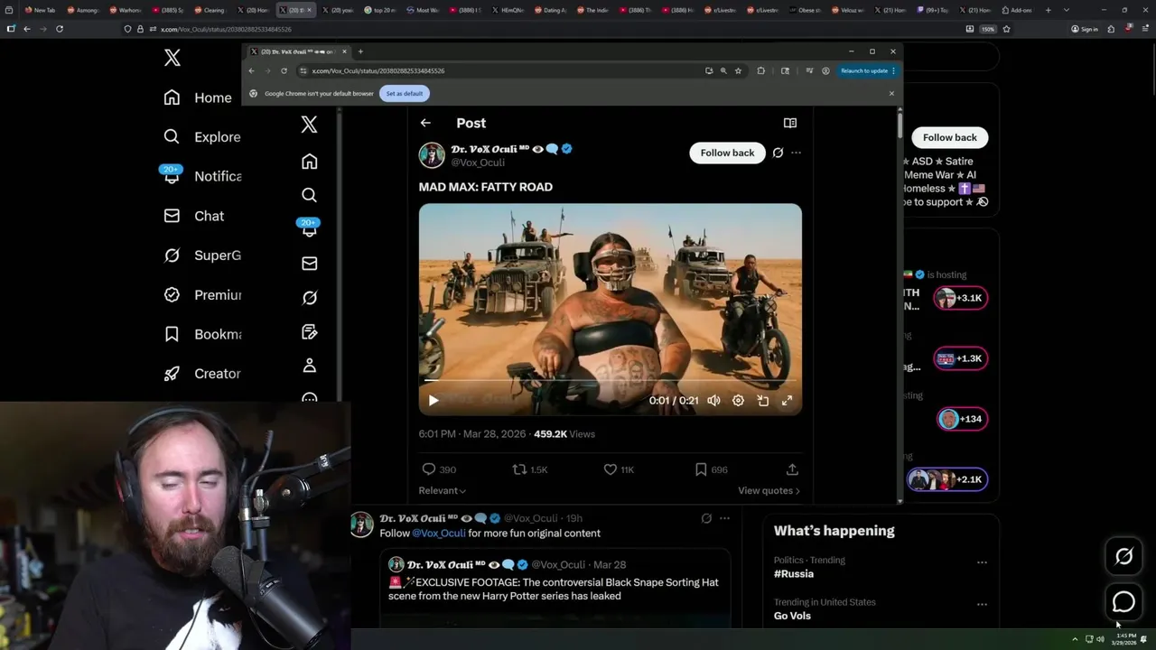Open the video settings gear
Image resolution: width=1156 pixels, height=650 pixels.
coord(738,401)
